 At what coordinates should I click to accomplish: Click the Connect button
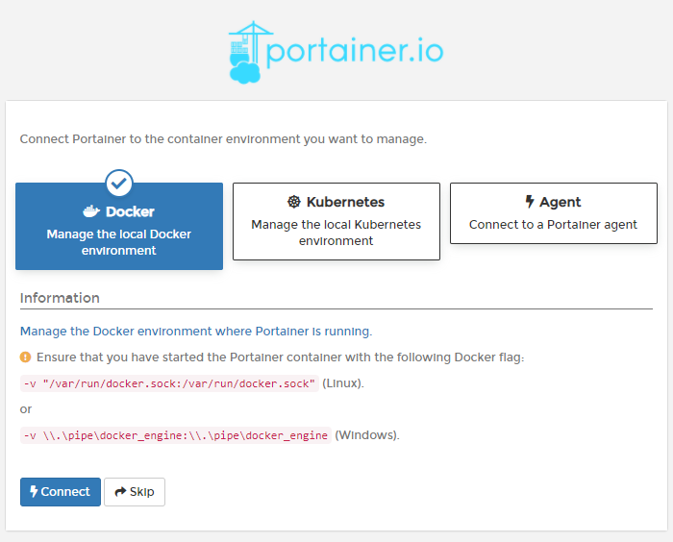(60, 492)
